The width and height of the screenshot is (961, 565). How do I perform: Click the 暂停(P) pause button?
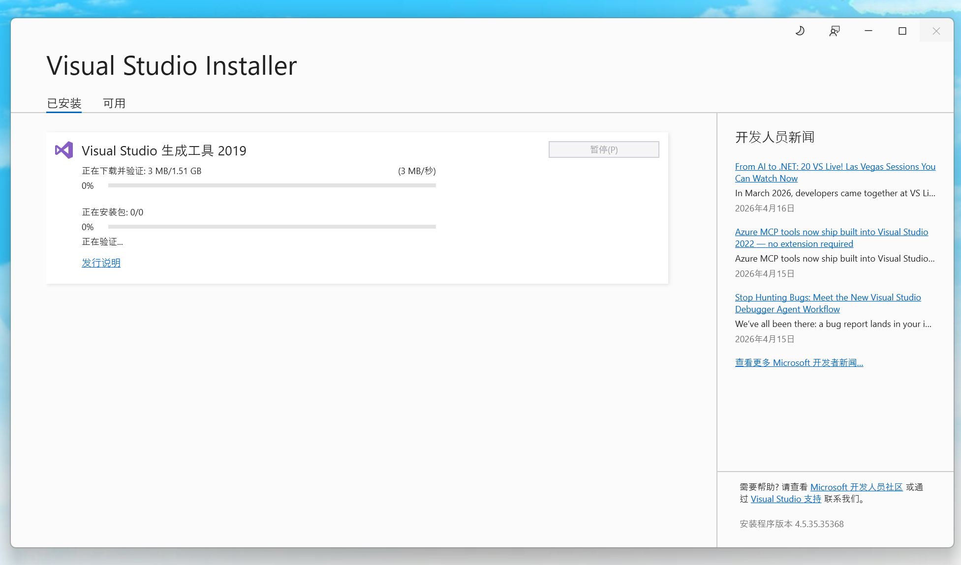(x=604, y=149)
